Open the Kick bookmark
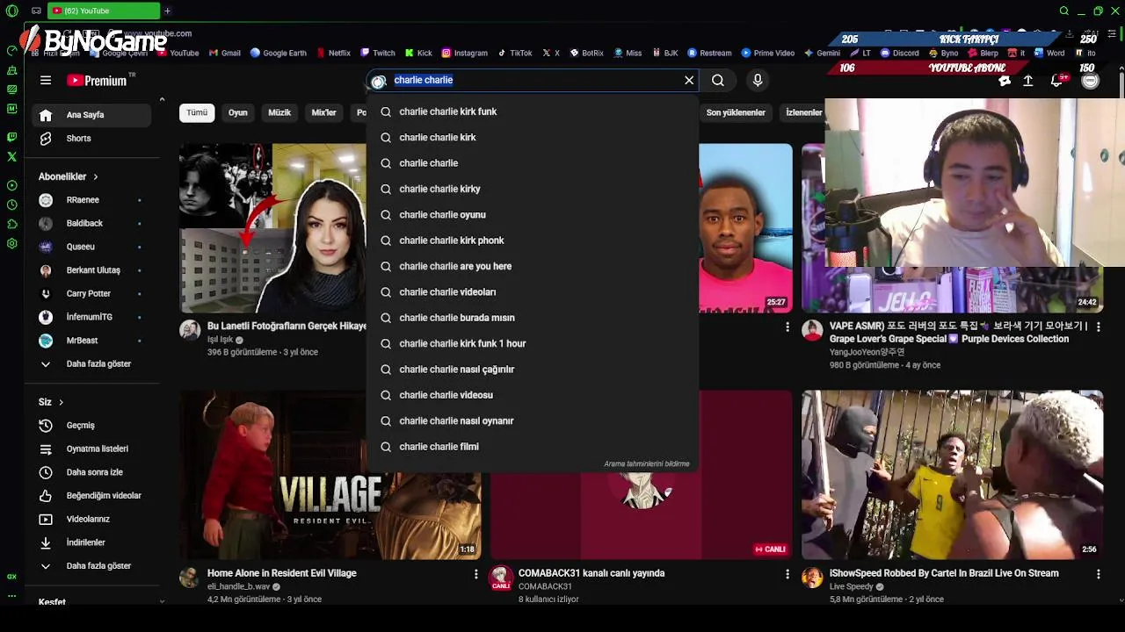 tap(418, 53)
